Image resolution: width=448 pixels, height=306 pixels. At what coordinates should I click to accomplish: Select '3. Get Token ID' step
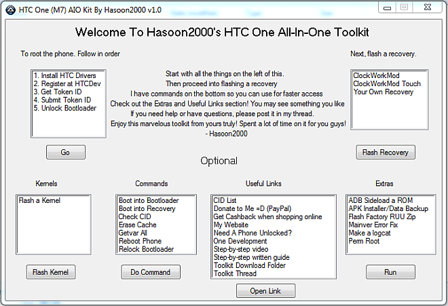tap(58, 92)
